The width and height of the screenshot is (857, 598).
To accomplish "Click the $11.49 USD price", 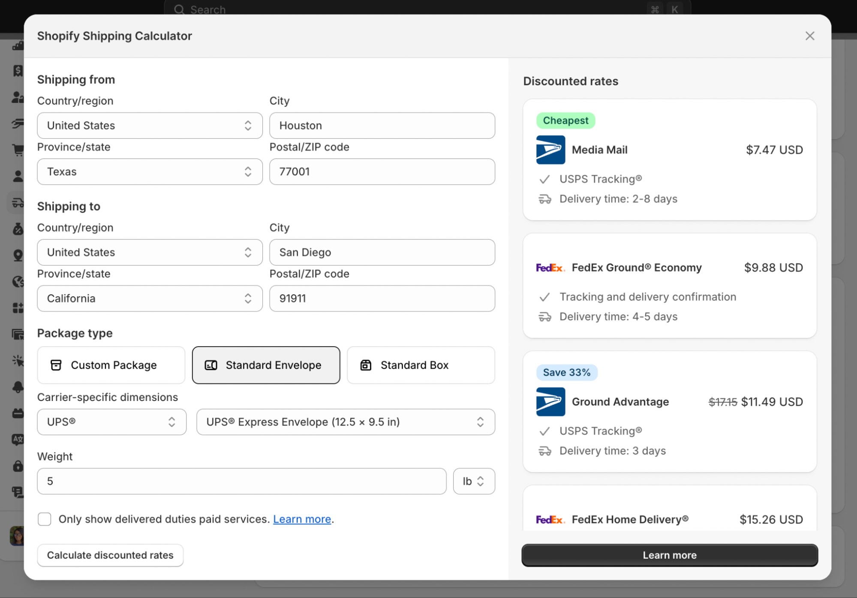I will [x=772, y=402].
